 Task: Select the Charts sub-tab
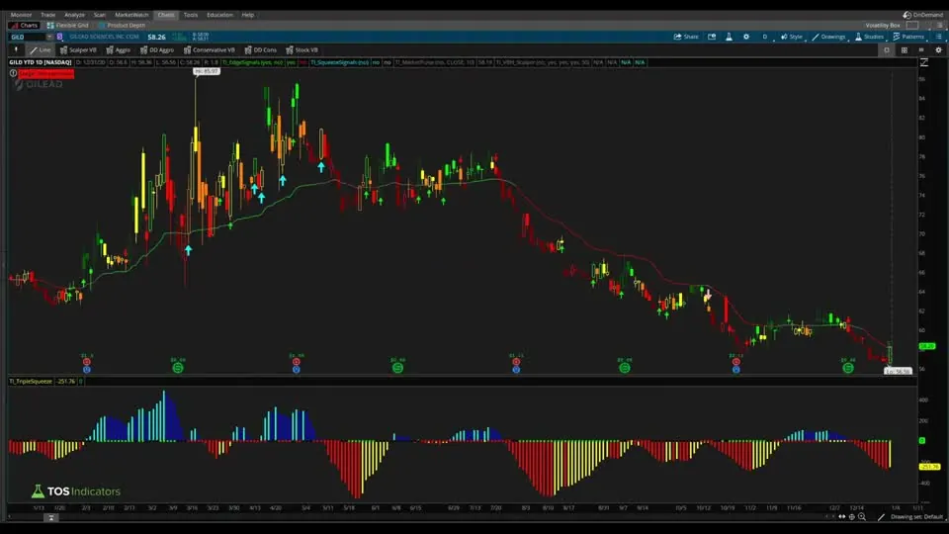[24, 26]
